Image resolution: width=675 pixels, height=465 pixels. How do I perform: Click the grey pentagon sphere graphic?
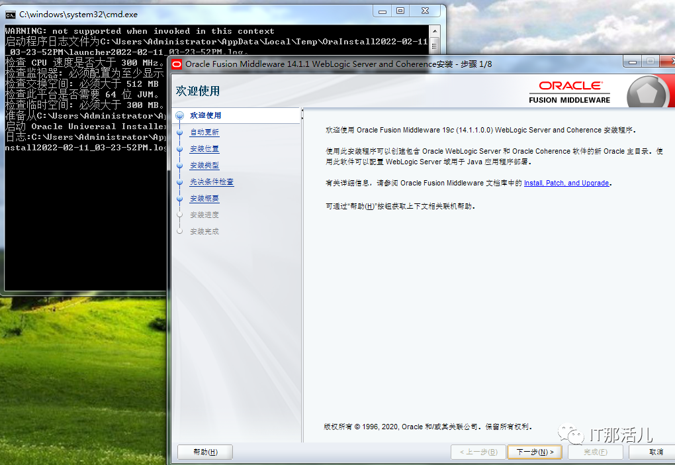(647, 92)
